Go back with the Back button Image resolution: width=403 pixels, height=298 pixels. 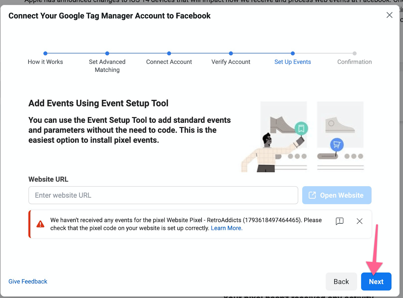[x=341, y=281]
